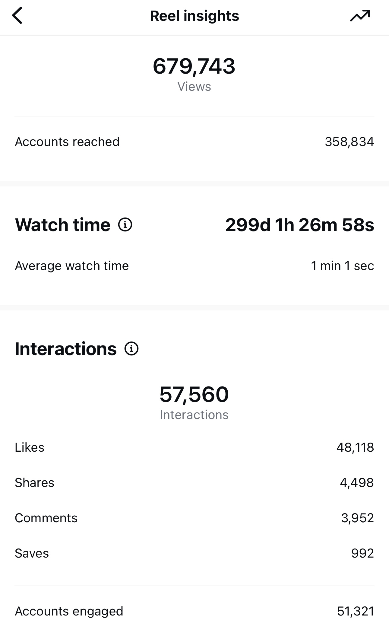Tap the Views label
Screen dimensions: 389x633
(x=194, y=87)
